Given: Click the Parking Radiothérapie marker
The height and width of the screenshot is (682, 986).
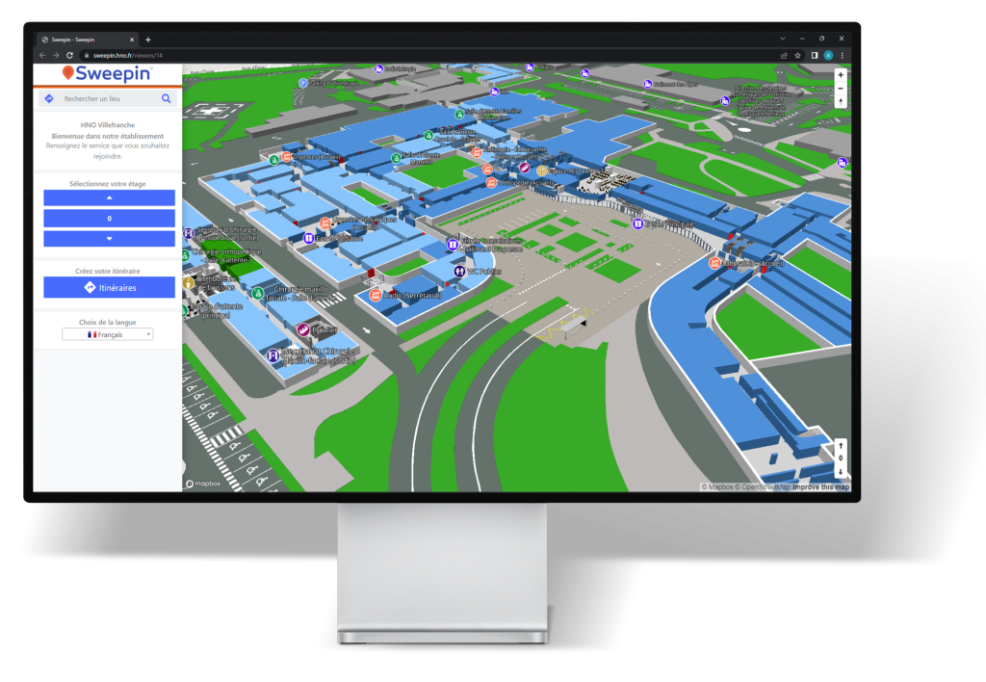Looking at the screenshot, I should coord(303,83).
